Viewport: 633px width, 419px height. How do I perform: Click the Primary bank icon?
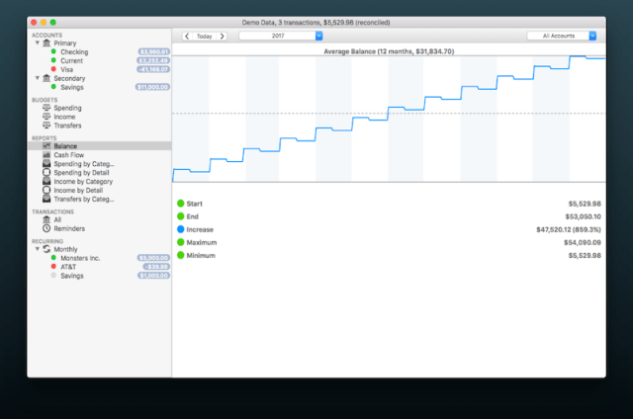(x=46, y=42)
